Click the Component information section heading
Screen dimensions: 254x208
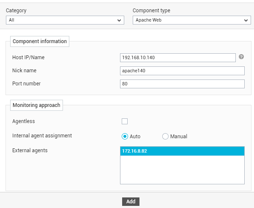click(40, 41)
